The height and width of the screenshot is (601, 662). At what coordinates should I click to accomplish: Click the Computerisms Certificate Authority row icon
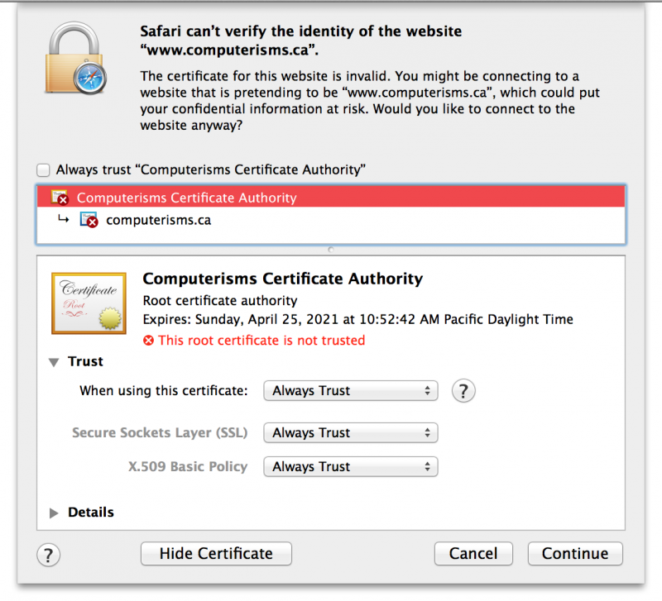point(60,198)
